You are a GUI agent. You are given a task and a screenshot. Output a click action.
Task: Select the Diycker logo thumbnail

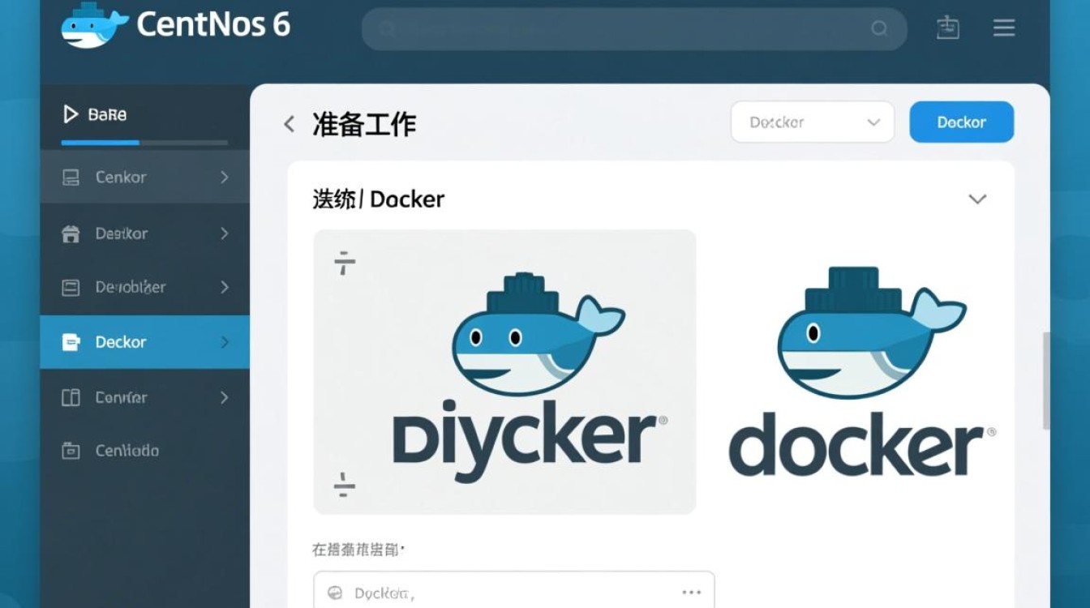click(x=504, y=372)
